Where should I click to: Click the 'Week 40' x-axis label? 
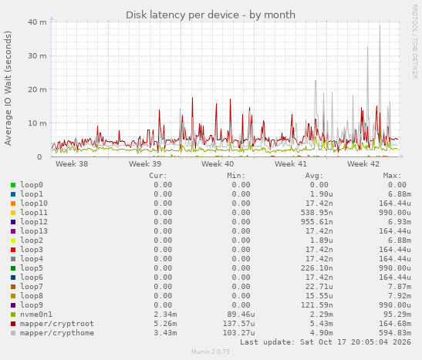(x=218, y=163)
